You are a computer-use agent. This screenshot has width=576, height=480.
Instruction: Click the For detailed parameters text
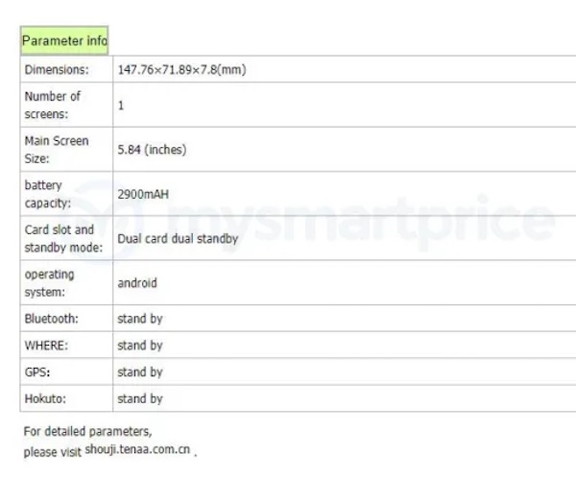click(x=87, y=431)
